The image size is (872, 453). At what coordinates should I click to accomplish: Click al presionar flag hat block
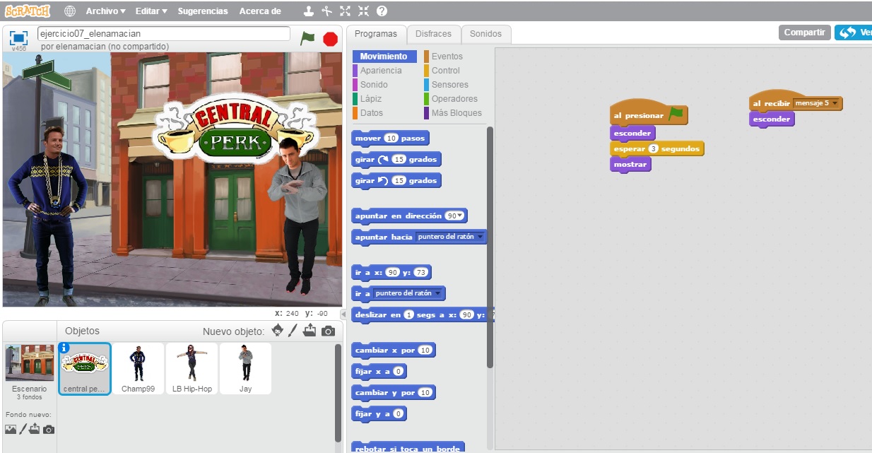(648, 113)
